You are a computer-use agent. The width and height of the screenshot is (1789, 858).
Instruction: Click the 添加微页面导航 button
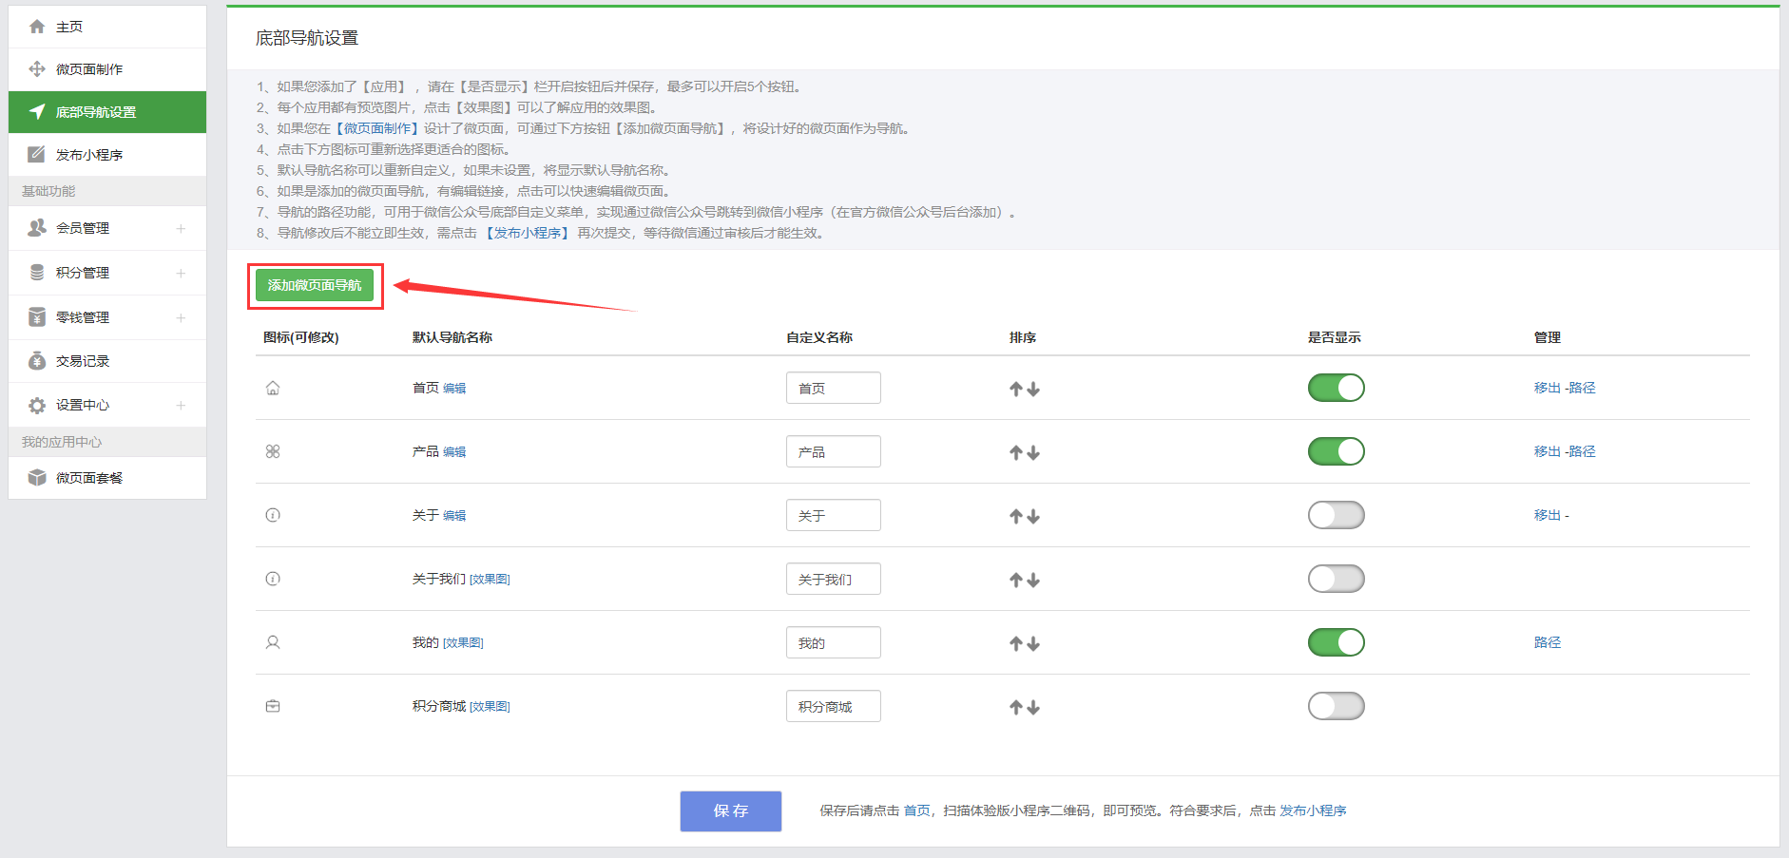315,285
